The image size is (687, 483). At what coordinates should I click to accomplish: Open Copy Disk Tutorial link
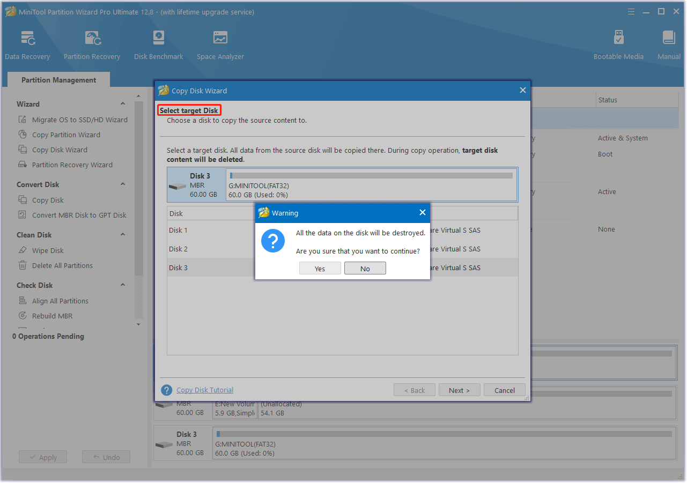click(205, 390)
